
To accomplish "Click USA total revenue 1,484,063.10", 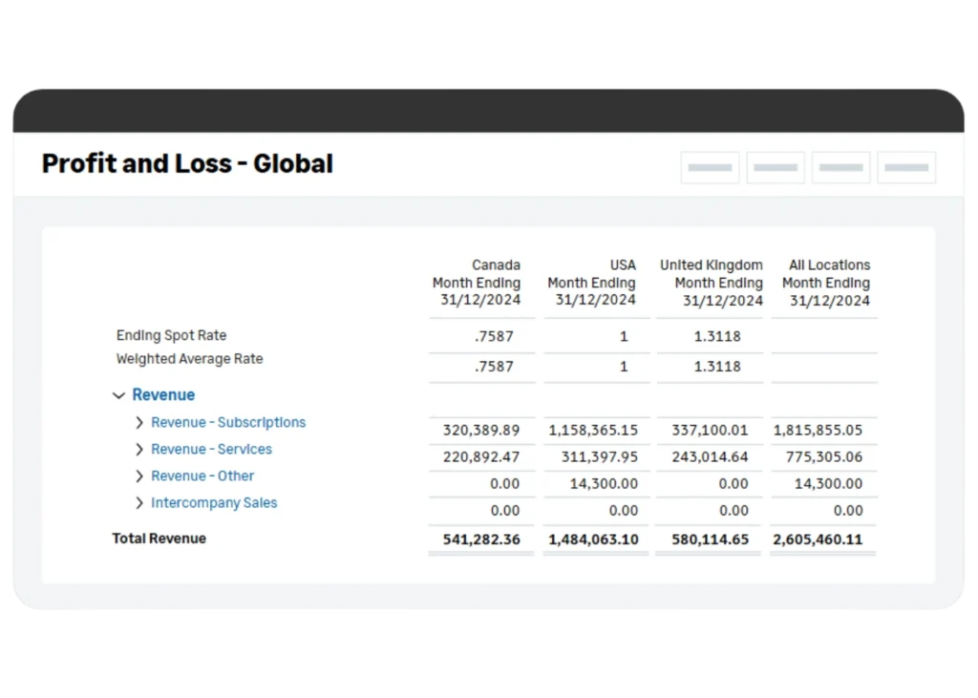I will pos(593,539).
